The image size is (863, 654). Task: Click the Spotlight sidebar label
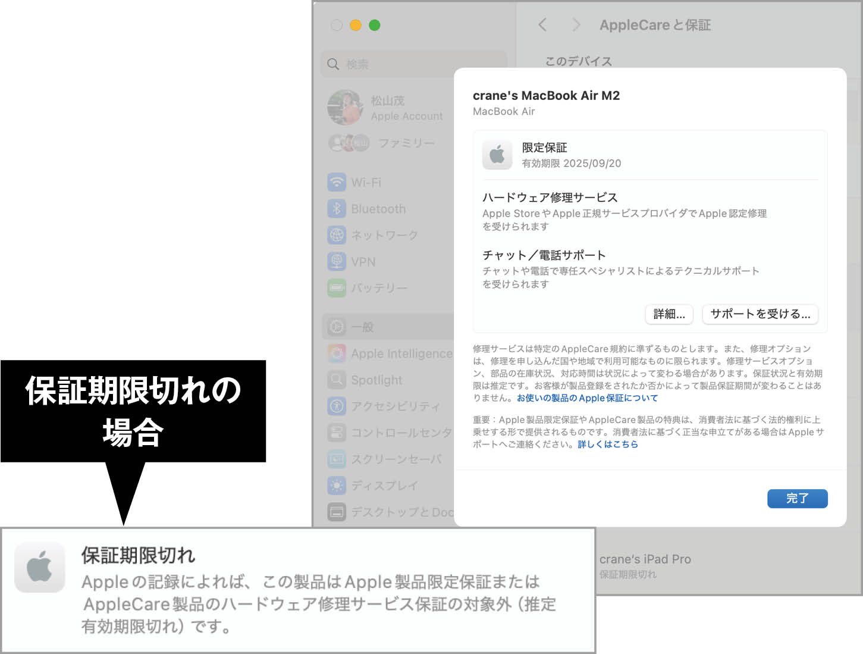[376, 380]
